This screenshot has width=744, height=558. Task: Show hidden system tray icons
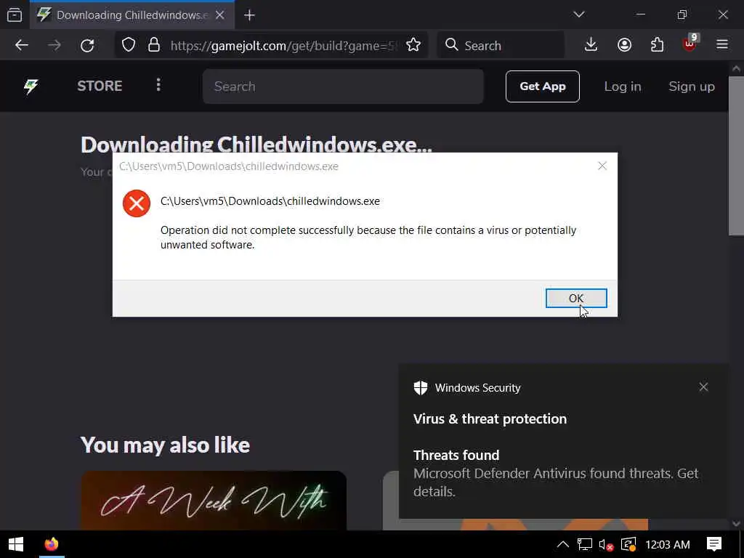coord(563,544)
